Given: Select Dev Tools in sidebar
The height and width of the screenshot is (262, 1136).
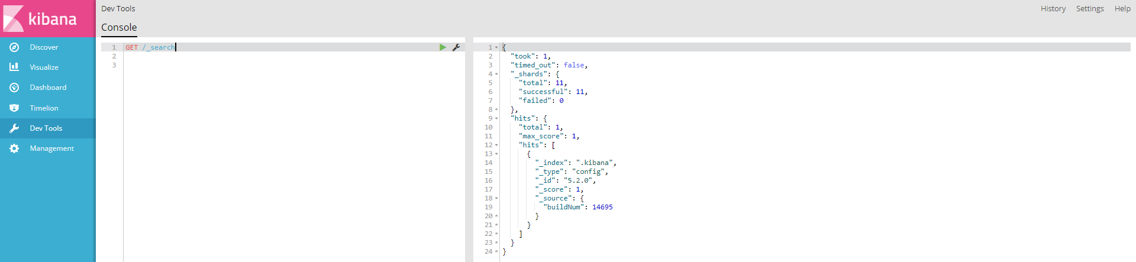Looking at the screenshot, I should tap(47, 128).
